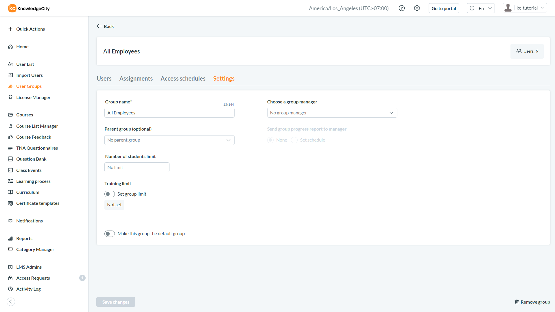Click the help question mark icon
This screenshot has width=555, height=312.
[x=401, y=8]
